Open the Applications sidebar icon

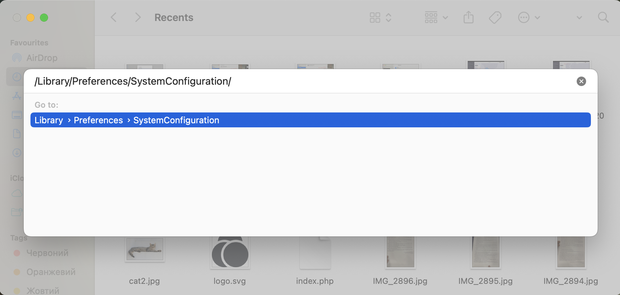pyautogui.click(x=17, y=96)
